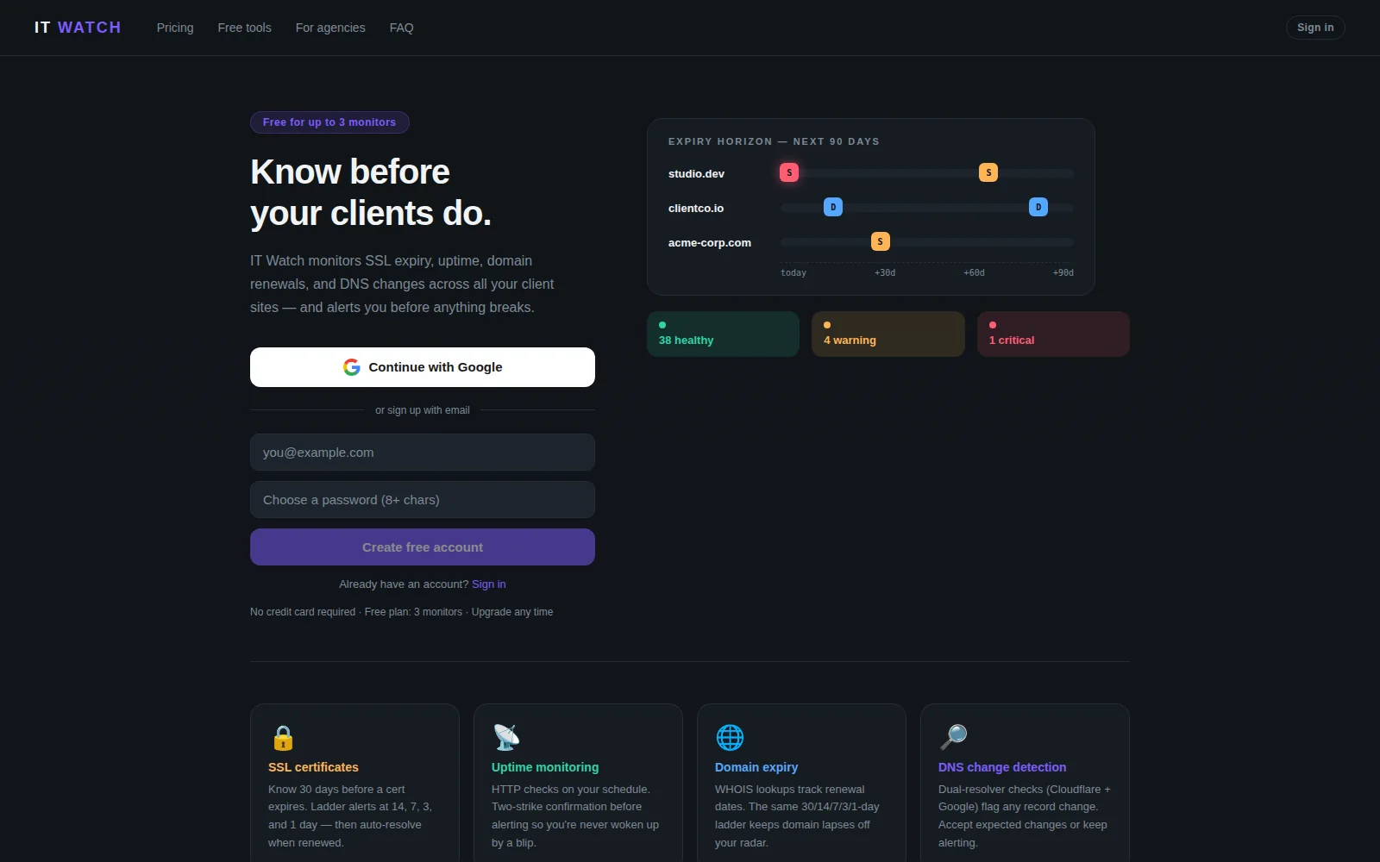The image size is (1380, 862).
Task: Click the Know before your clients do headline
Action: (371, 192)
